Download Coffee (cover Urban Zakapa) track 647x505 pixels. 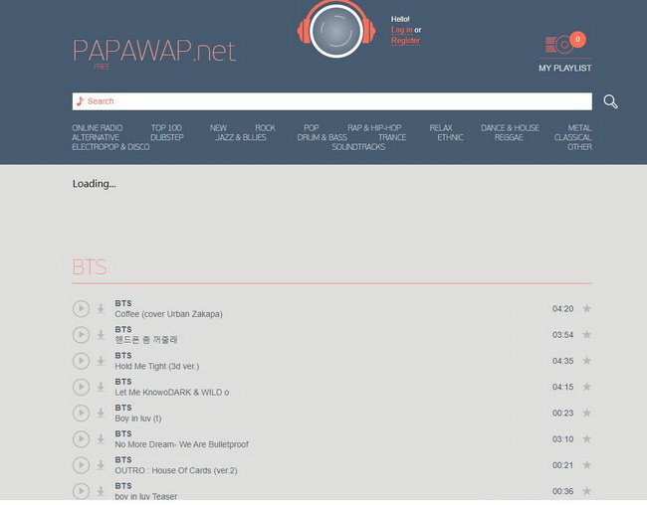pos(101,309)
